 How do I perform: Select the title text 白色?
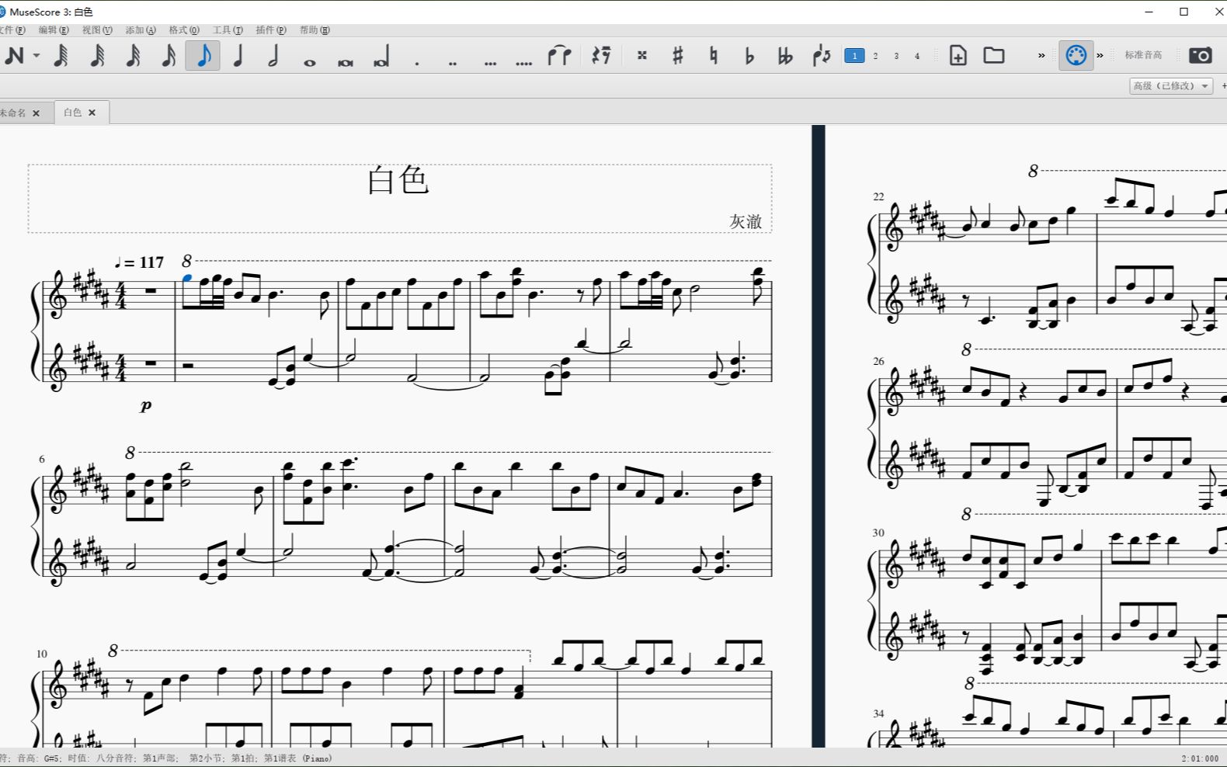click(x=398, y=180)
